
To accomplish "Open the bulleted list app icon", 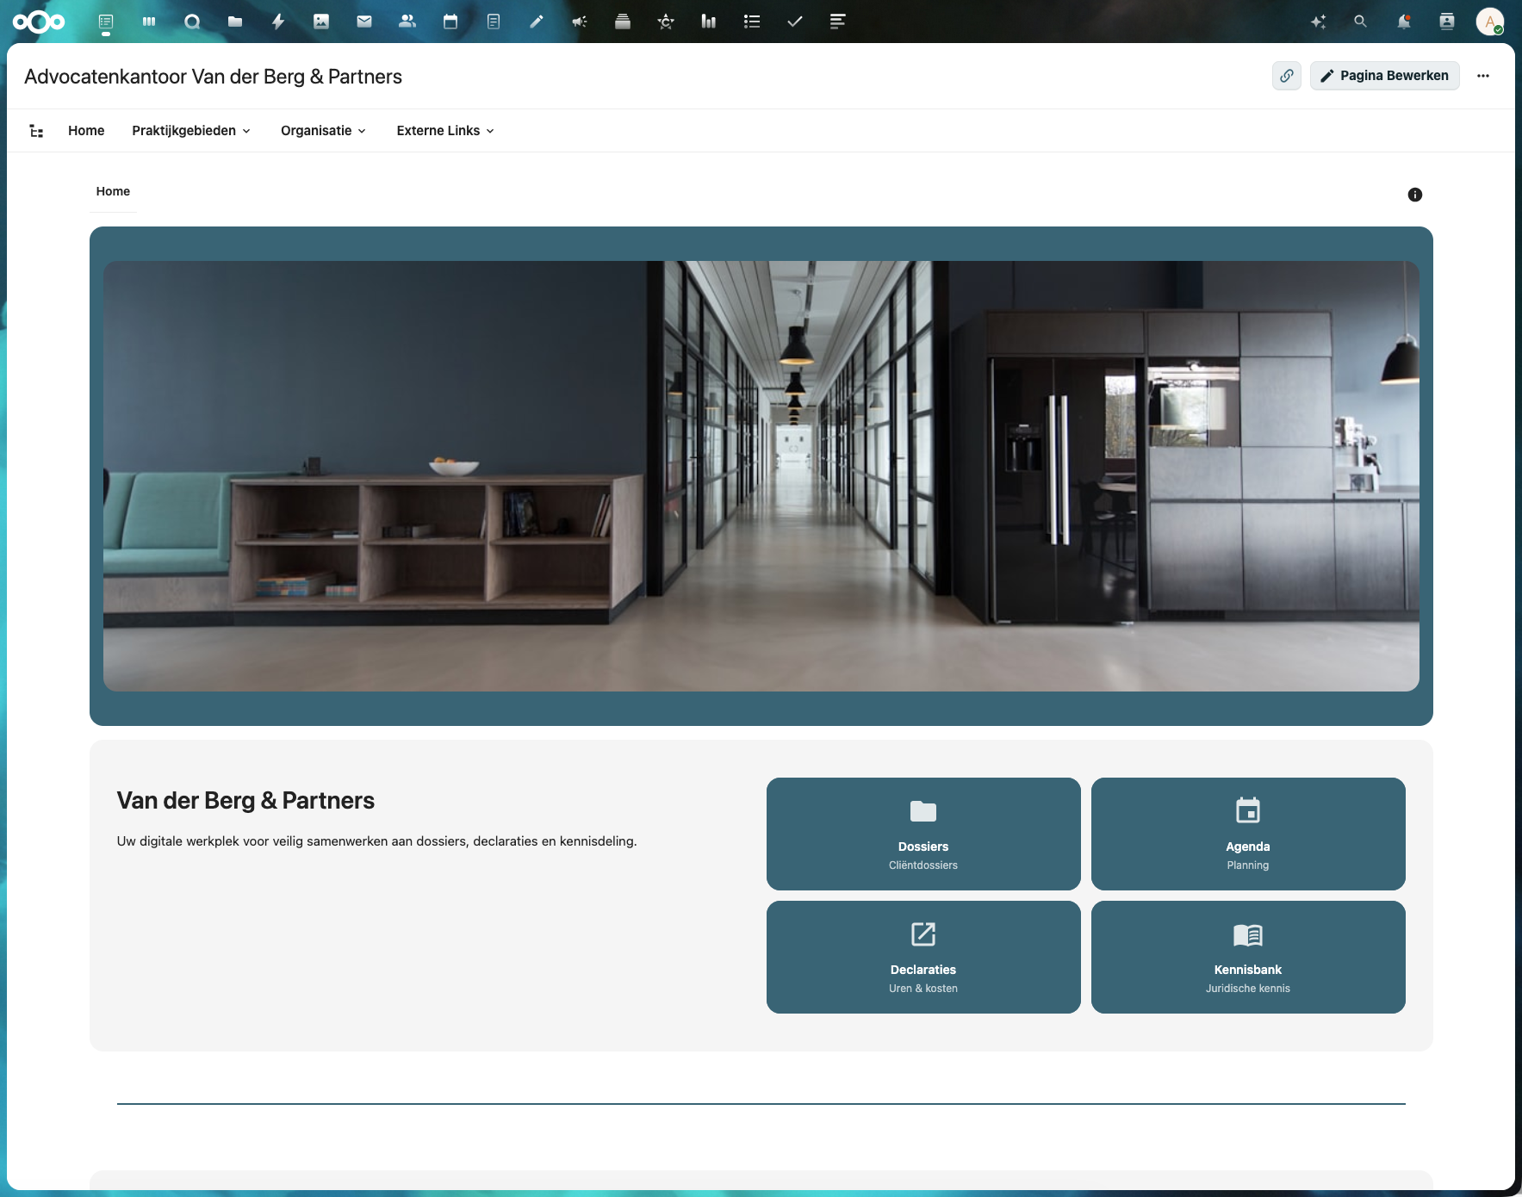I will click(752, 22).
